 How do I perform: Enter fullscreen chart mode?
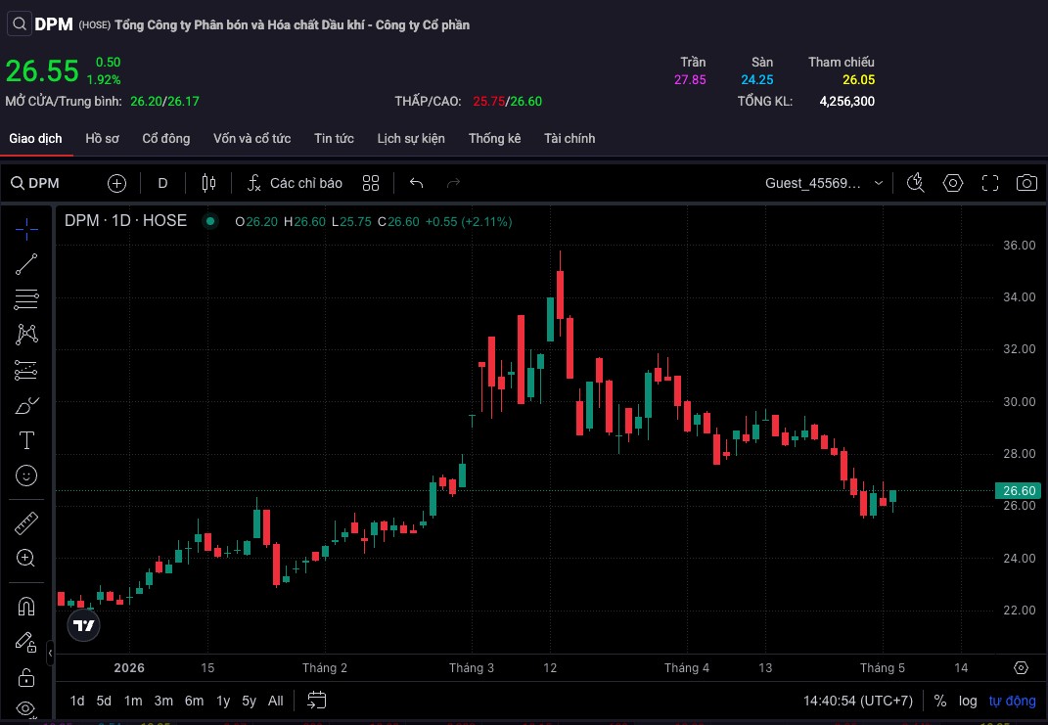click(x=990, y=183)
